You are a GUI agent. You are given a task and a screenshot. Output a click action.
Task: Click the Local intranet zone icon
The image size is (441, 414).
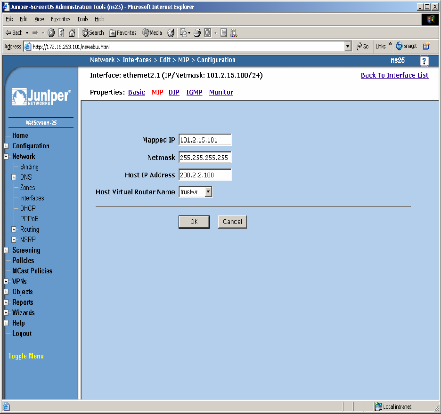point(378,406)
